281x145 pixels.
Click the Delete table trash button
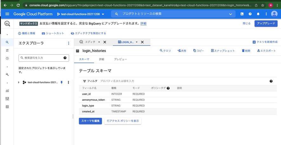click(246, 51)
